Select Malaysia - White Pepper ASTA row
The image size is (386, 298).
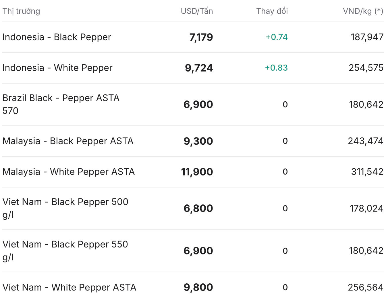tap(193, 172)
